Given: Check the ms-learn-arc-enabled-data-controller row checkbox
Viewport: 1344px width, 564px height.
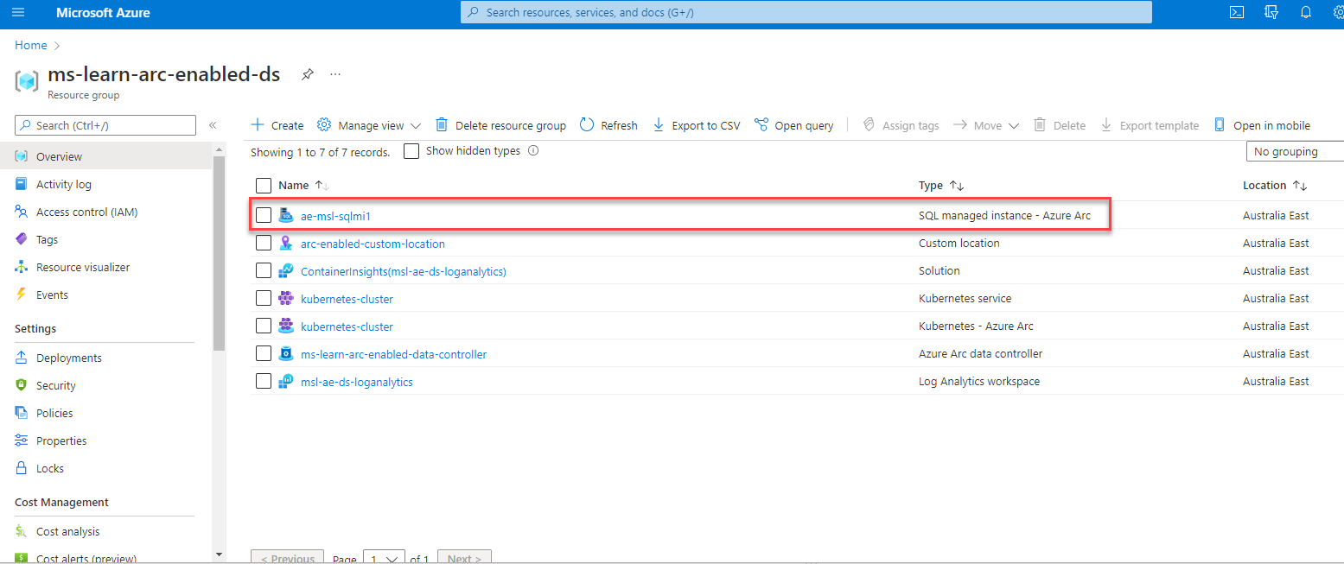Looking at the screenshot, I should click(264, 353).
